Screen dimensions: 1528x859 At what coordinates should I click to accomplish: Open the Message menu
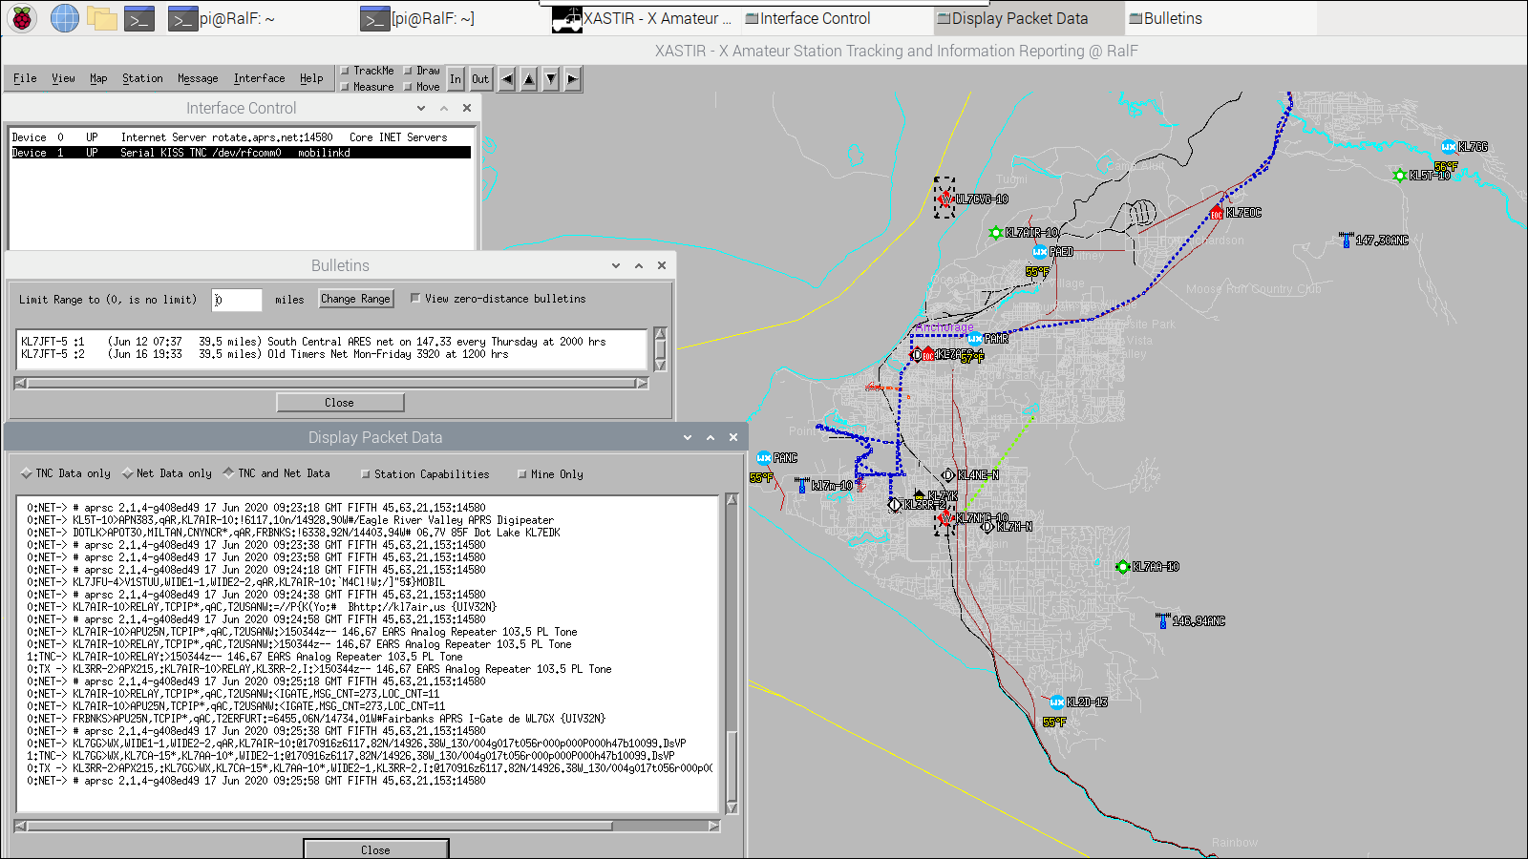pyautogui.click(x=198, y=78)
